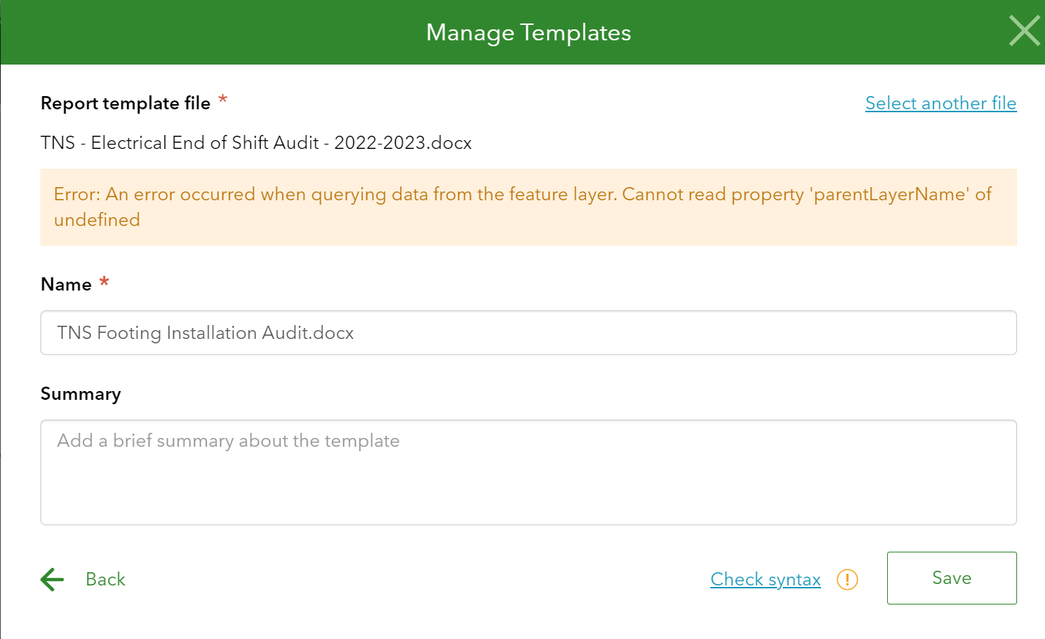The height and width of the screenshot is (639, 1045).
Task: Click the Manage Templates title bar
Action: coord(527,32)
